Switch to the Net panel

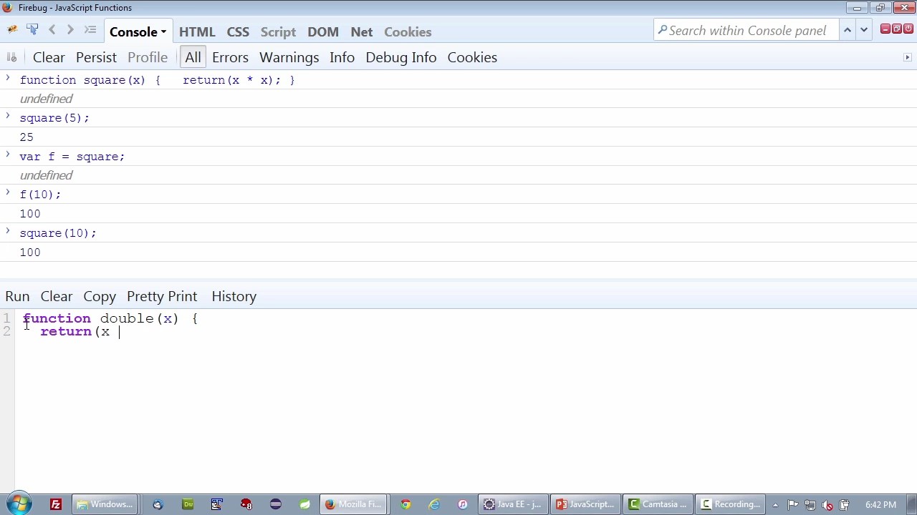(362, 31)
